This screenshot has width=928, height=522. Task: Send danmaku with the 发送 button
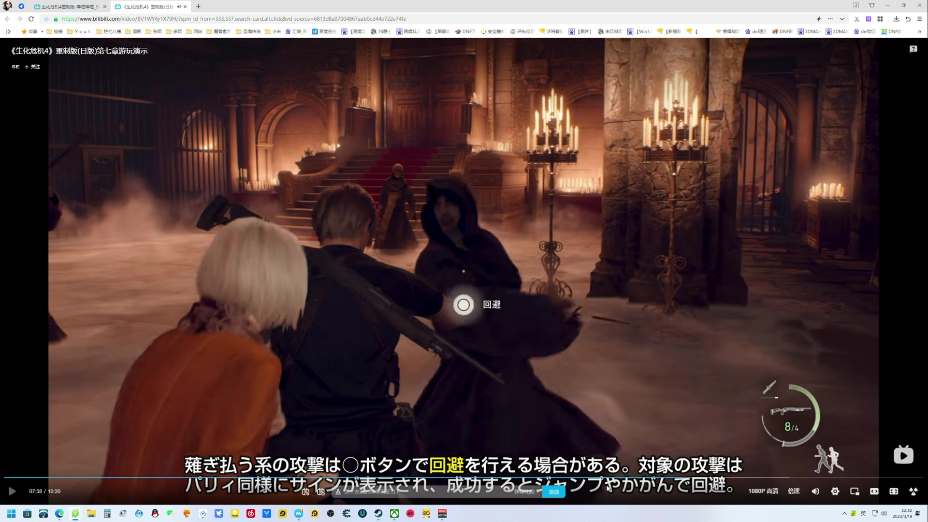click(554, 492)
